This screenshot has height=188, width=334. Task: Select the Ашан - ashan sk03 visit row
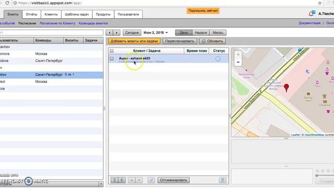(x=169, y=59)
